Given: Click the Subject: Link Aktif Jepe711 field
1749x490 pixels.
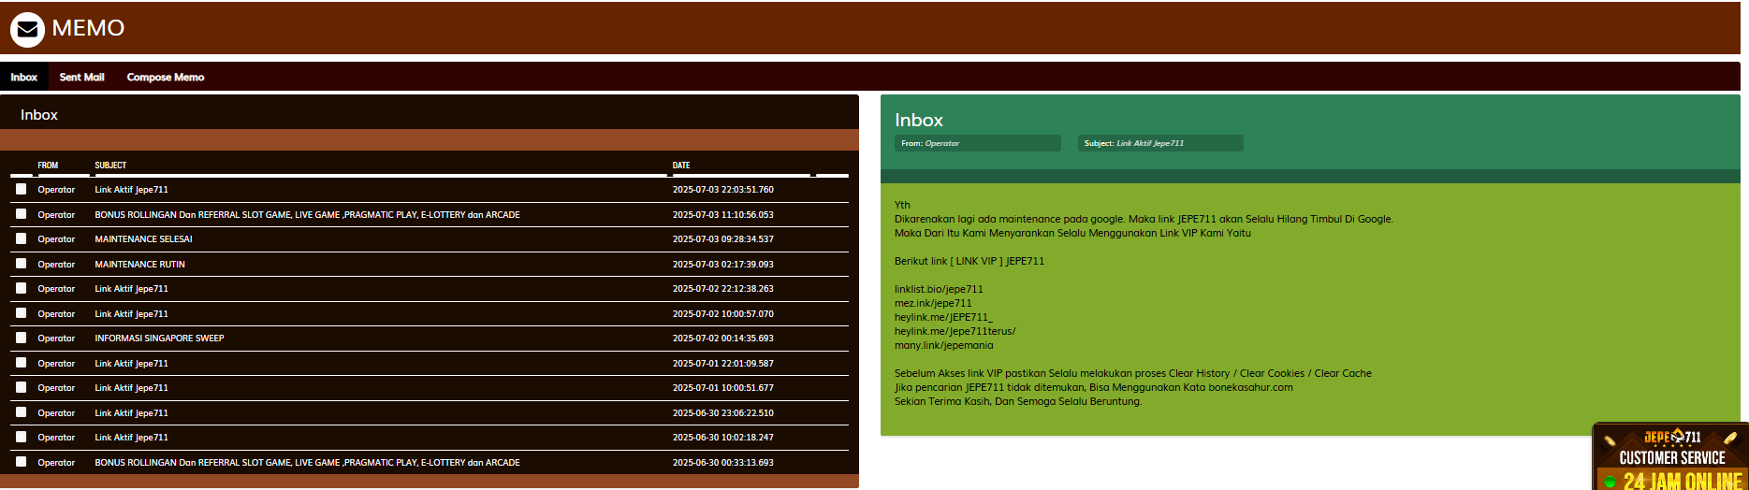Looking at the screenshot, I should click(1160, 143).
